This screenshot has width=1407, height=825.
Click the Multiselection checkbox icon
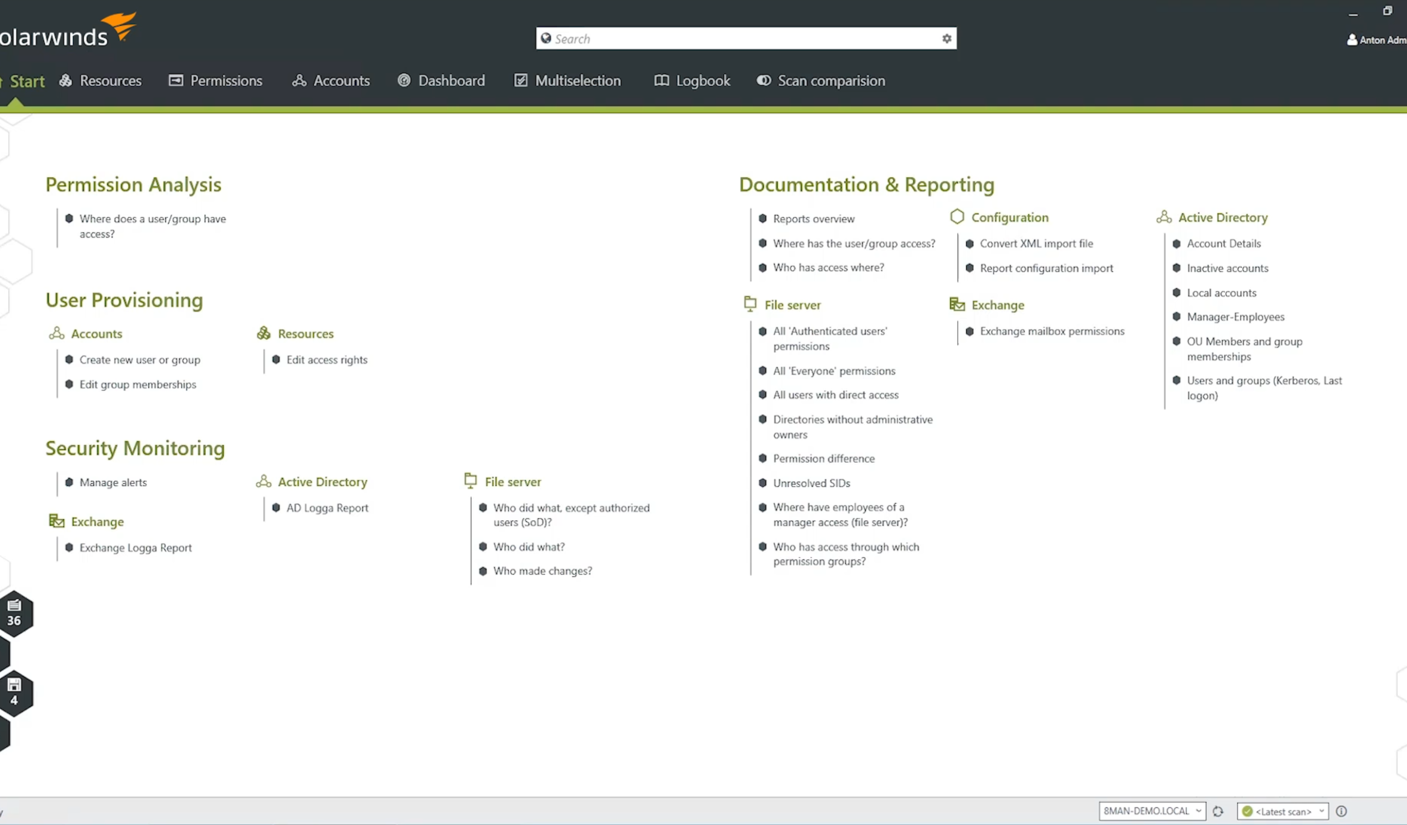point(520,81)
